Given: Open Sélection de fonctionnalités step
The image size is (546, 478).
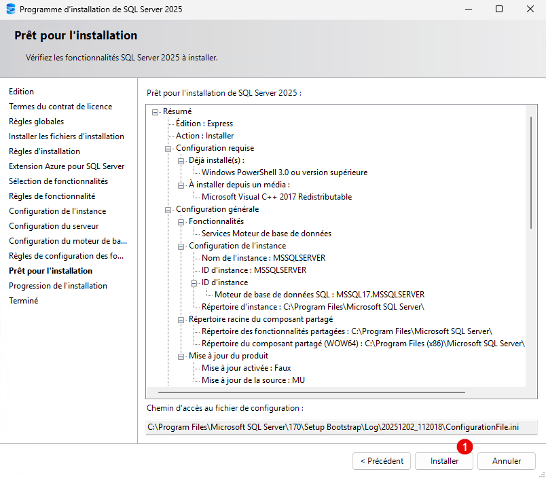Looking at the screenshot, I should point(58,181).
